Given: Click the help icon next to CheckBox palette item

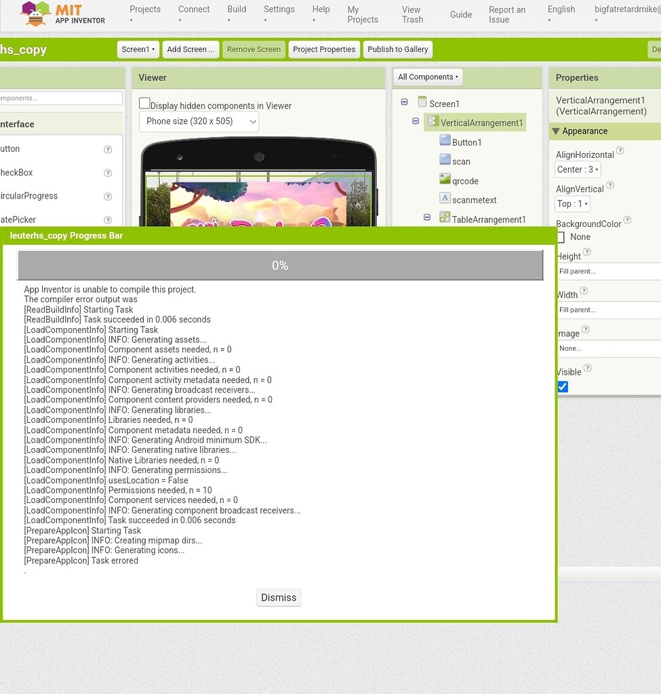Looking at the screenshot, I should click(x=108, y=173).
